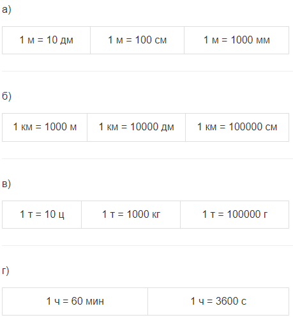
Task: Click the cell '1 км = 10000 дм'
Action: 137,127
